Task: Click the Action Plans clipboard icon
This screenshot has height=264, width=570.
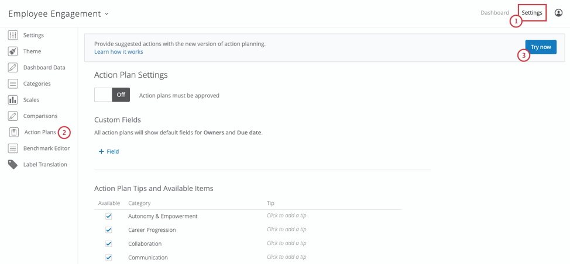Action: click(13, 133)
